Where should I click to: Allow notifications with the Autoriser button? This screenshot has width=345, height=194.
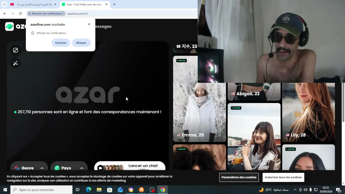point(61,43)
